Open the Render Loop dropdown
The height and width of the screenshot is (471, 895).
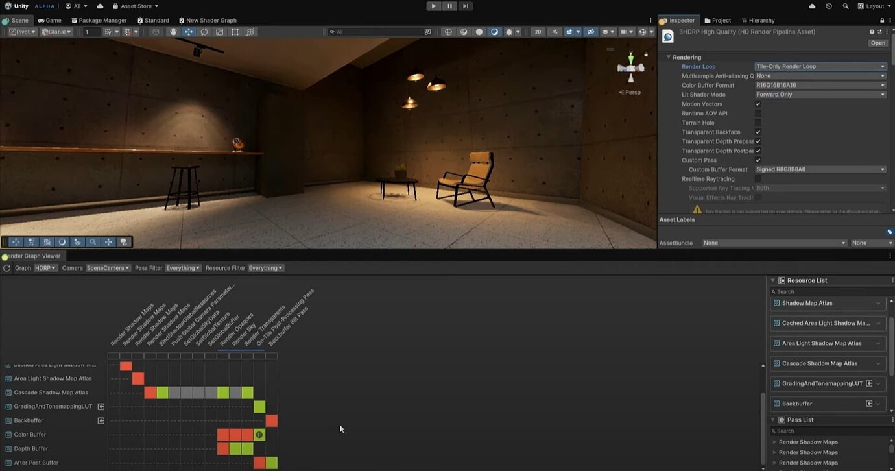(x=820, y=66)
